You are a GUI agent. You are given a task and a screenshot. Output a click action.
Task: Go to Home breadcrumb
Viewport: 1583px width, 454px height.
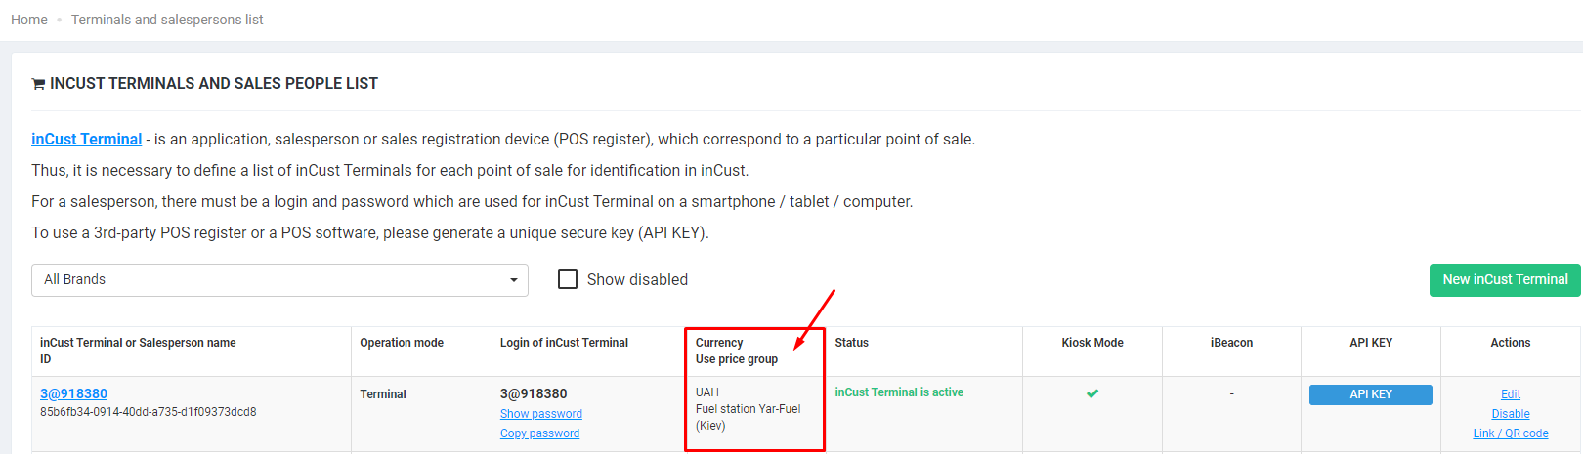coord(29,20)
